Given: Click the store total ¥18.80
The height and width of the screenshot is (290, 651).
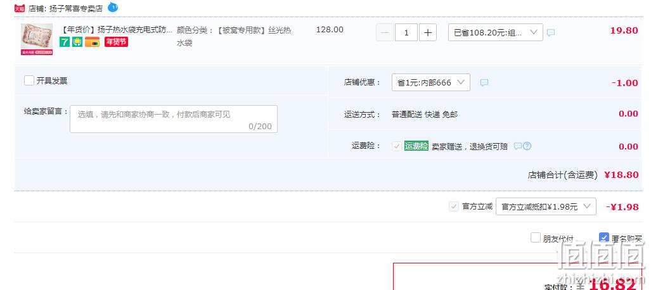Looking at the screenshot, I should pyautogui.click(x=621, y=175).
